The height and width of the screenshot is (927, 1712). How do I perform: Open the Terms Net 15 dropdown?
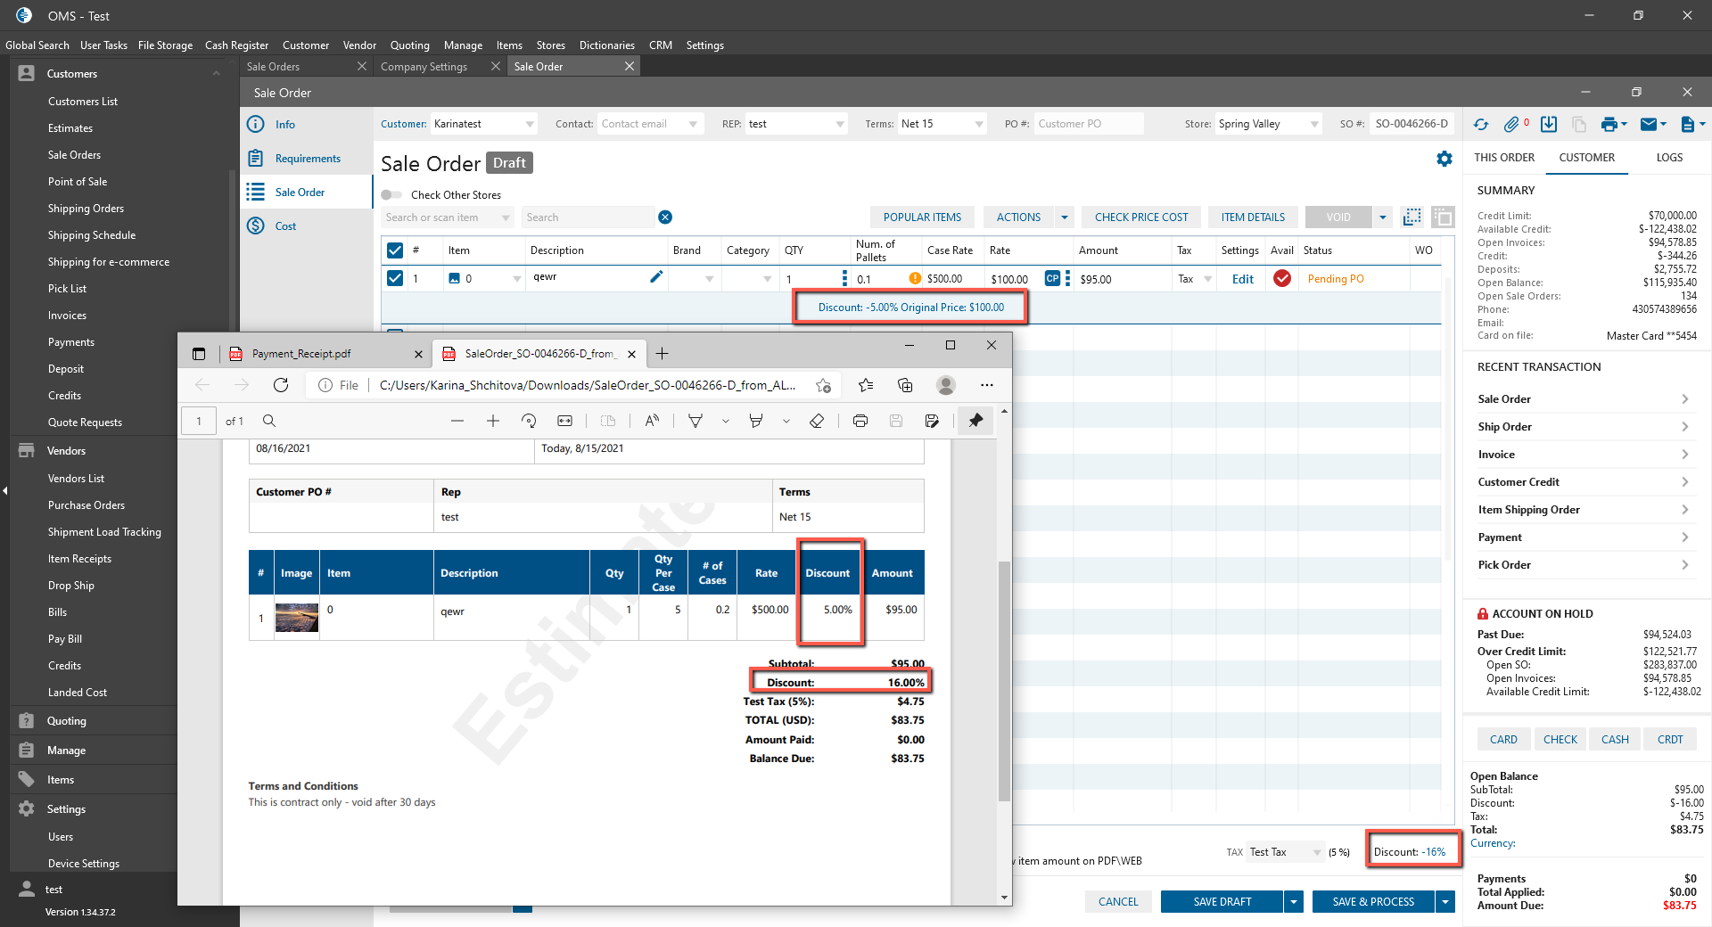pos(979,124)
